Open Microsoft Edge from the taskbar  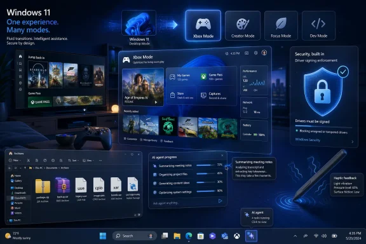(189, 236)
